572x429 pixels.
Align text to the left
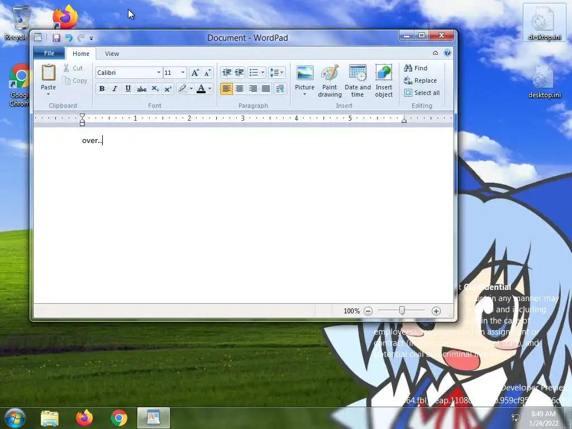pos(227,89)
